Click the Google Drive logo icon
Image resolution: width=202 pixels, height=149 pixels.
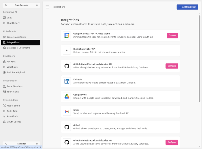(67, 96)
